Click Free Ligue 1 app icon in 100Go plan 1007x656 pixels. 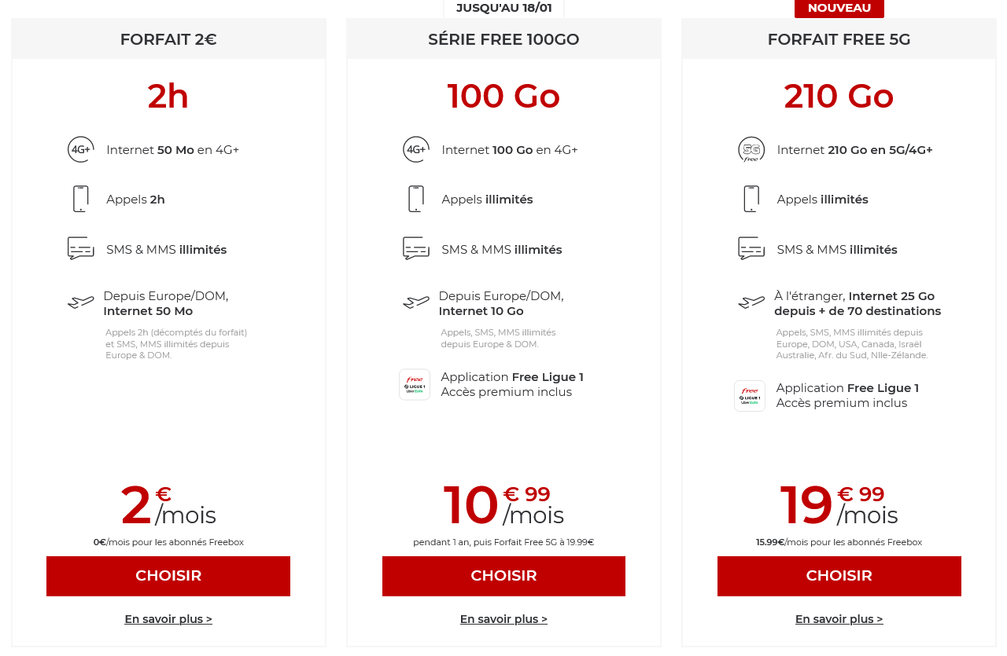(x=415, y=385)
